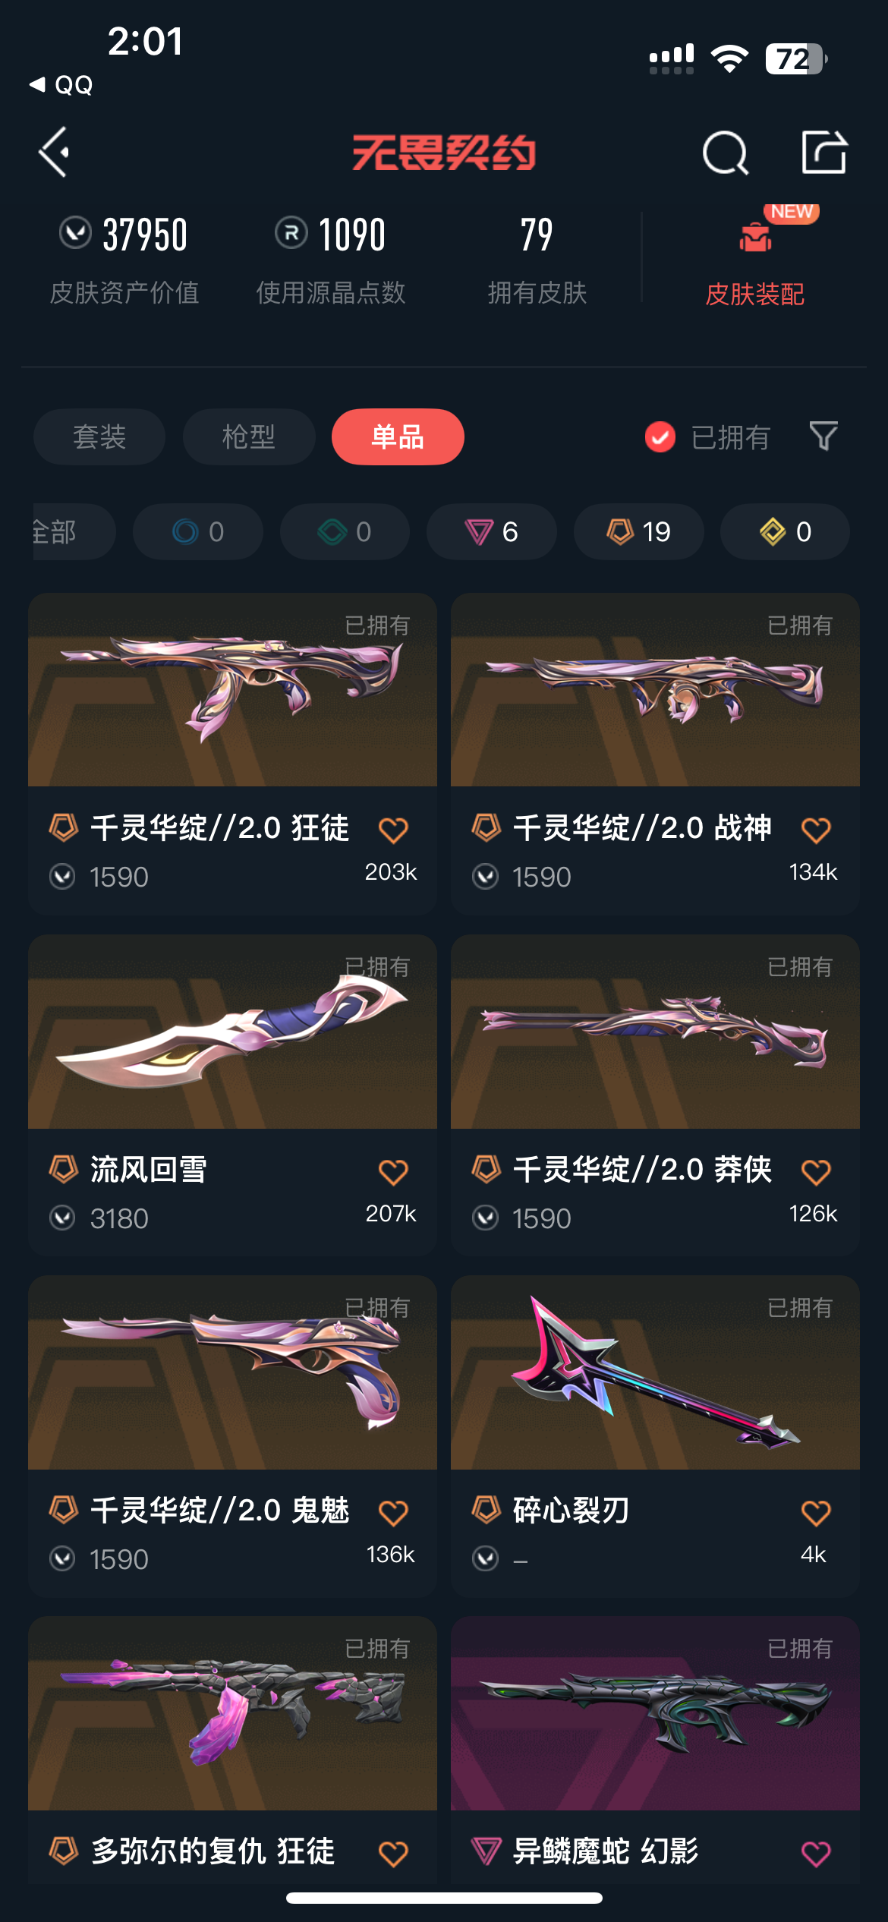Image resolution: width=888 pixels, height=1922 pixels.
Task: Open the 皮肤装配 loadout icon
Action: click(x=755, y=237)
